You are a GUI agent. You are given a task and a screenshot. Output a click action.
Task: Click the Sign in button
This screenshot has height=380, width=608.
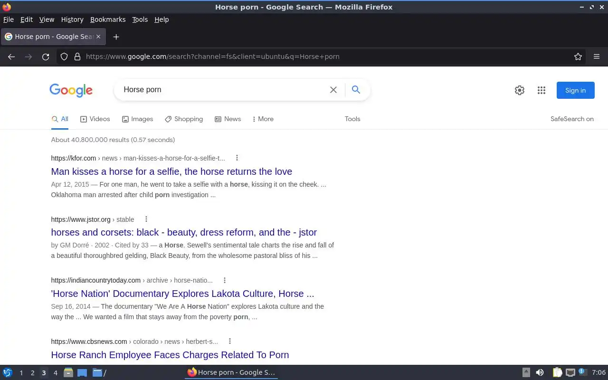click(x=575, y=90)
